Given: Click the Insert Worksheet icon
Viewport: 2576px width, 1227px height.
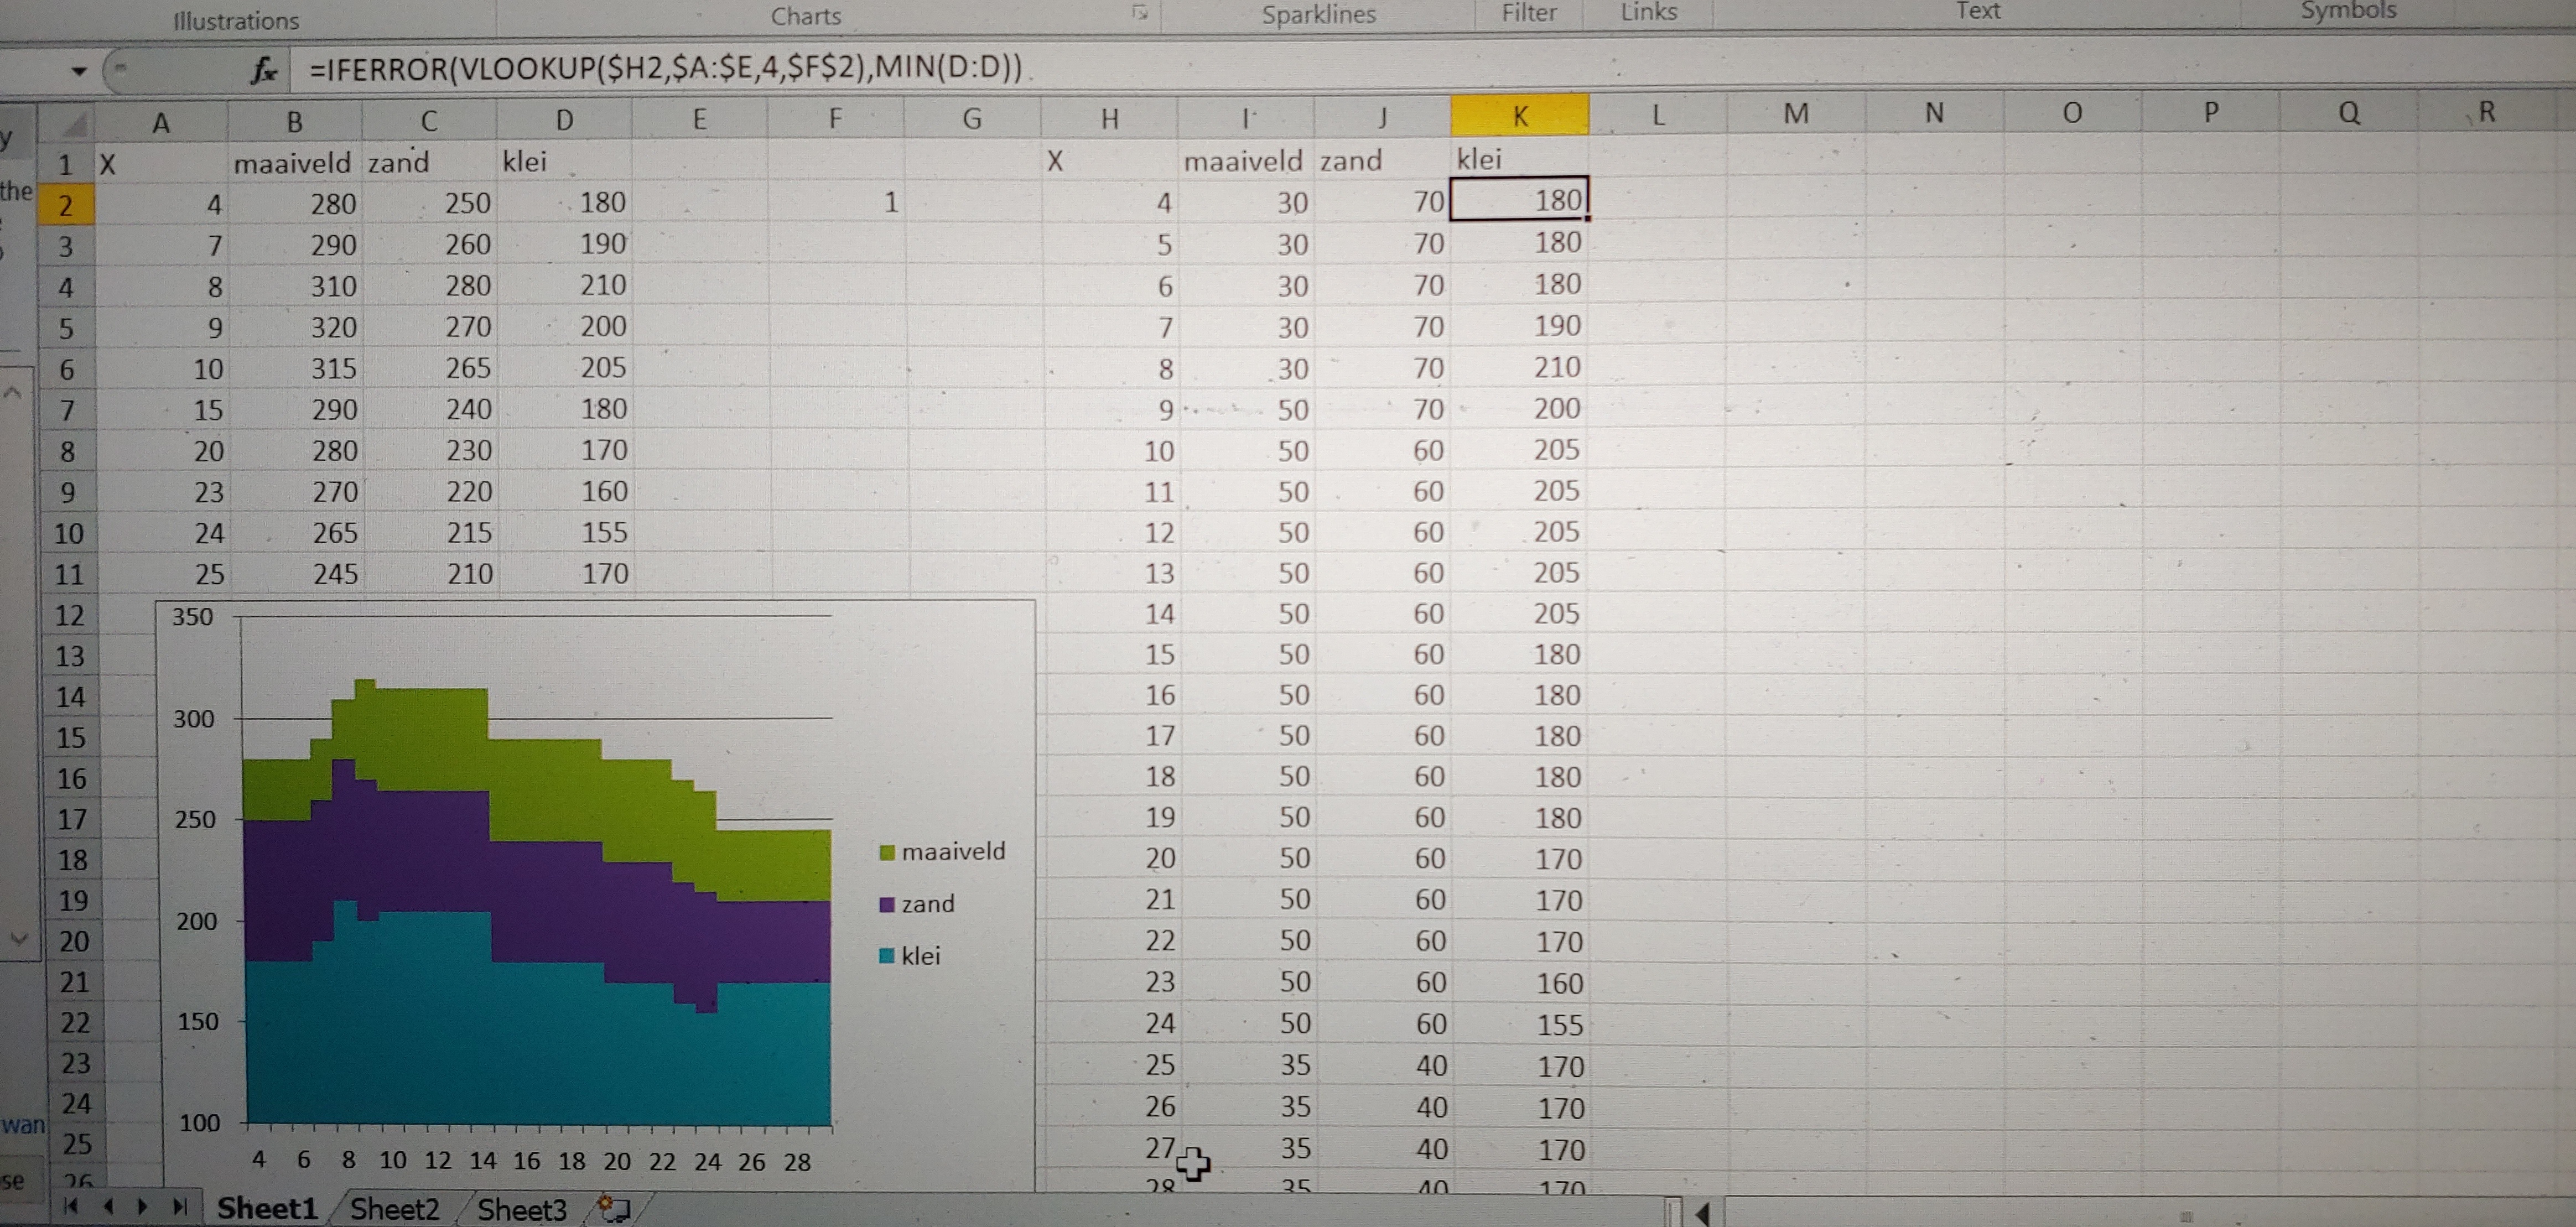Looking at the screenshot, I should pos(614,1208).
